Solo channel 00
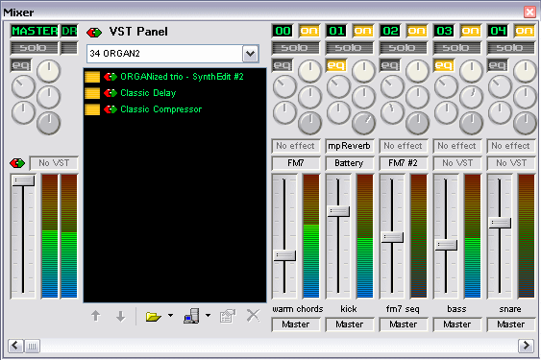This screenshot has width=541, height=360. point(296,48)
